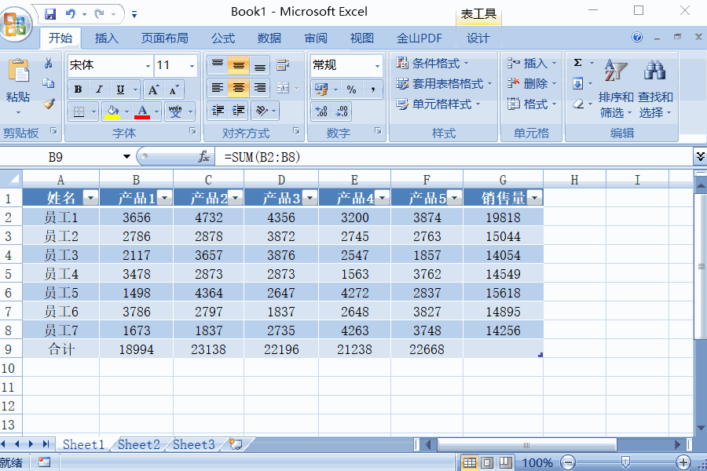This screenshot has height=471, width=707.
Task: Open the 插入 ribbon tab
Action: pyautogui.click(x=107, y=38)
